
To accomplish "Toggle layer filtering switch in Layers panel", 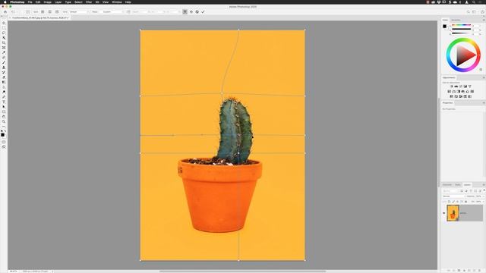I will [x=484, y=190].
